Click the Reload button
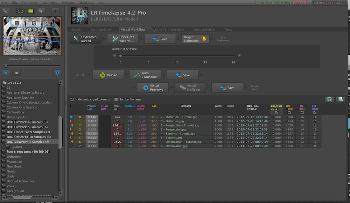The width and height of the screenshot is (350, 203). click(x=108, y=75)
